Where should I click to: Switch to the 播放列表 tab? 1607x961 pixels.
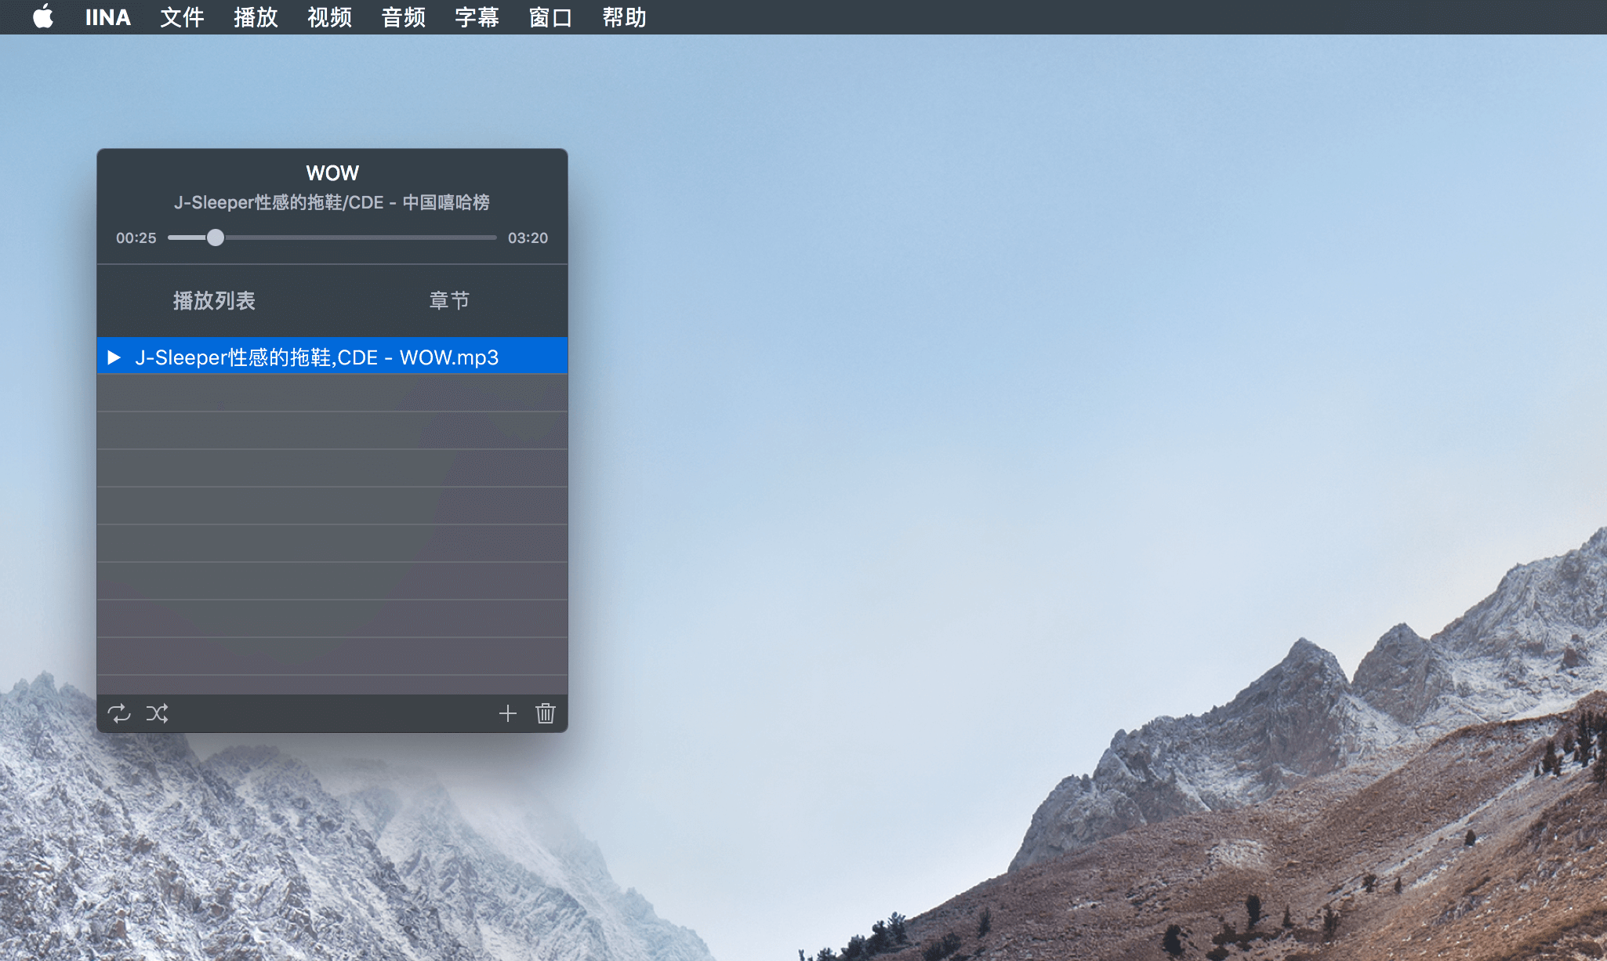[x=214, y=300]
